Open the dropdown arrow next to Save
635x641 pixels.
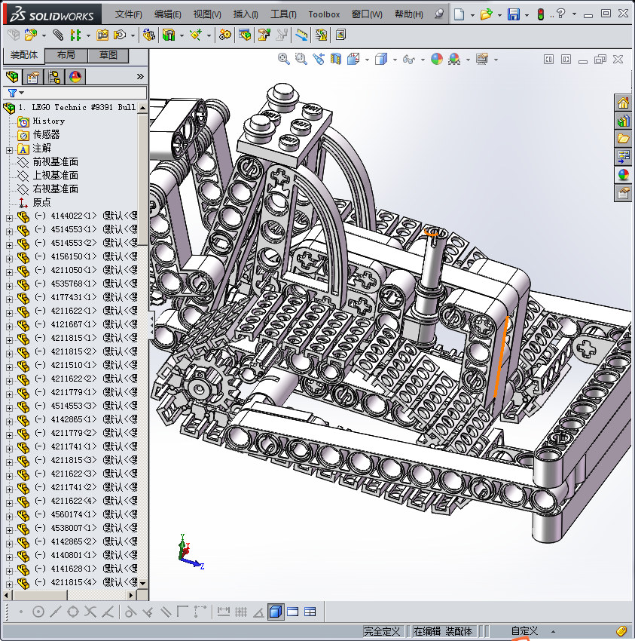pos(526,15)
